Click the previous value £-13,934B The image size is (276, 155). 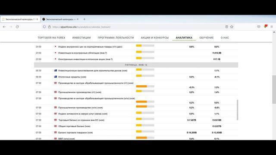pyautogui.click(x=216, y=133)
